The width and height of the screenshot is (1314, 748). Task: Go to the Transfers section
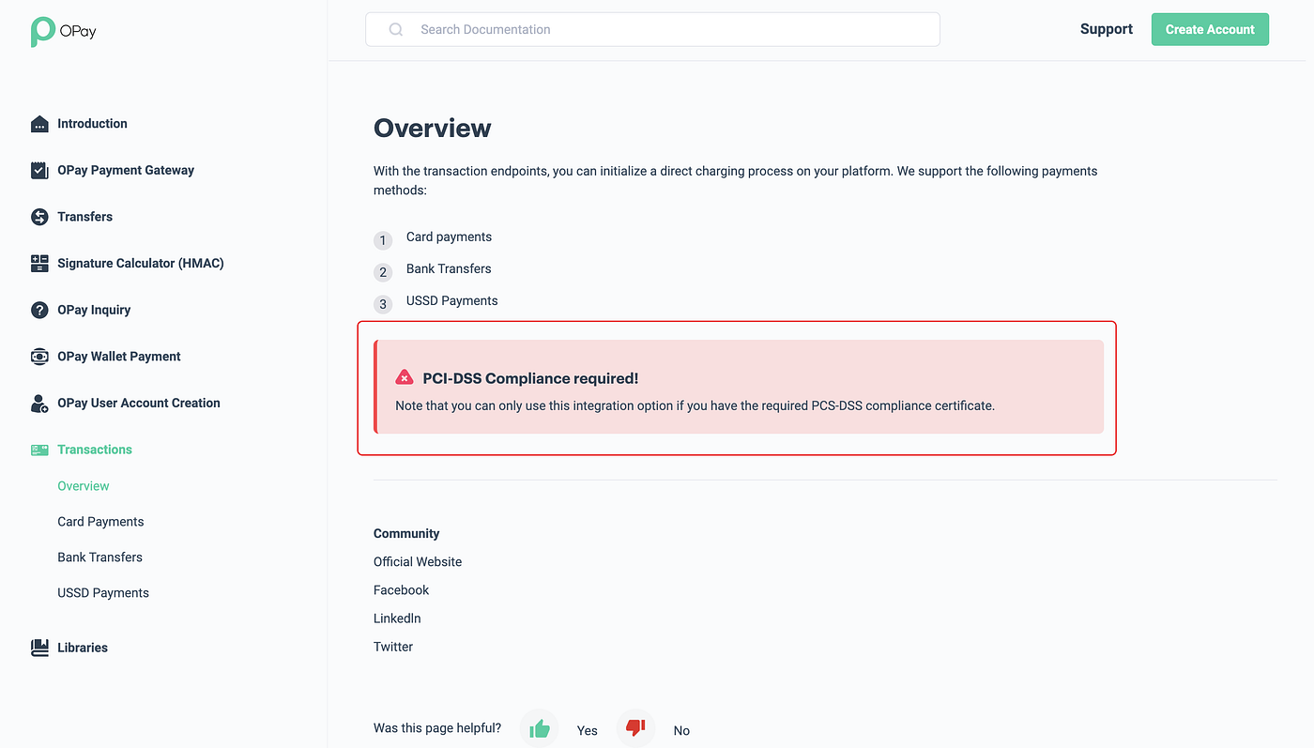click(84, 217)
